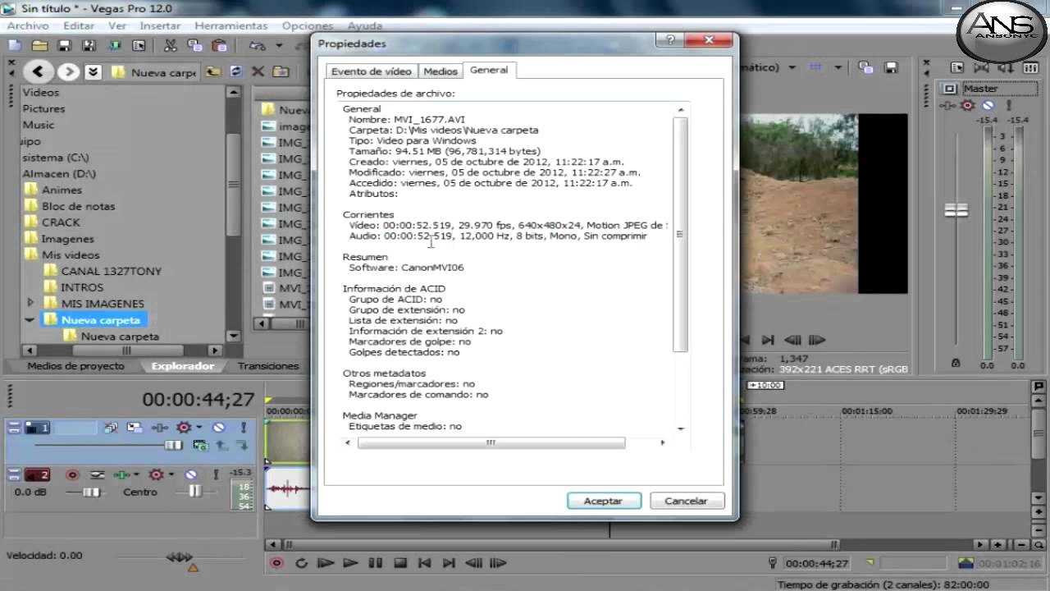Screen dimensions: 1050x591
Task: Save snapshot of the video preview
Action: tap(891, 67)
